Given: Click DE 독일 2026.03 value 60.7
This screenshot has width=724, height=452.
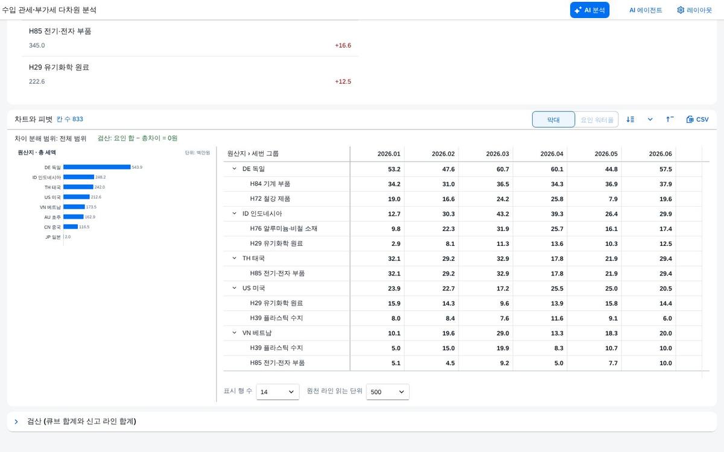Looking at the screenshot, I should [x=502, y=169].
